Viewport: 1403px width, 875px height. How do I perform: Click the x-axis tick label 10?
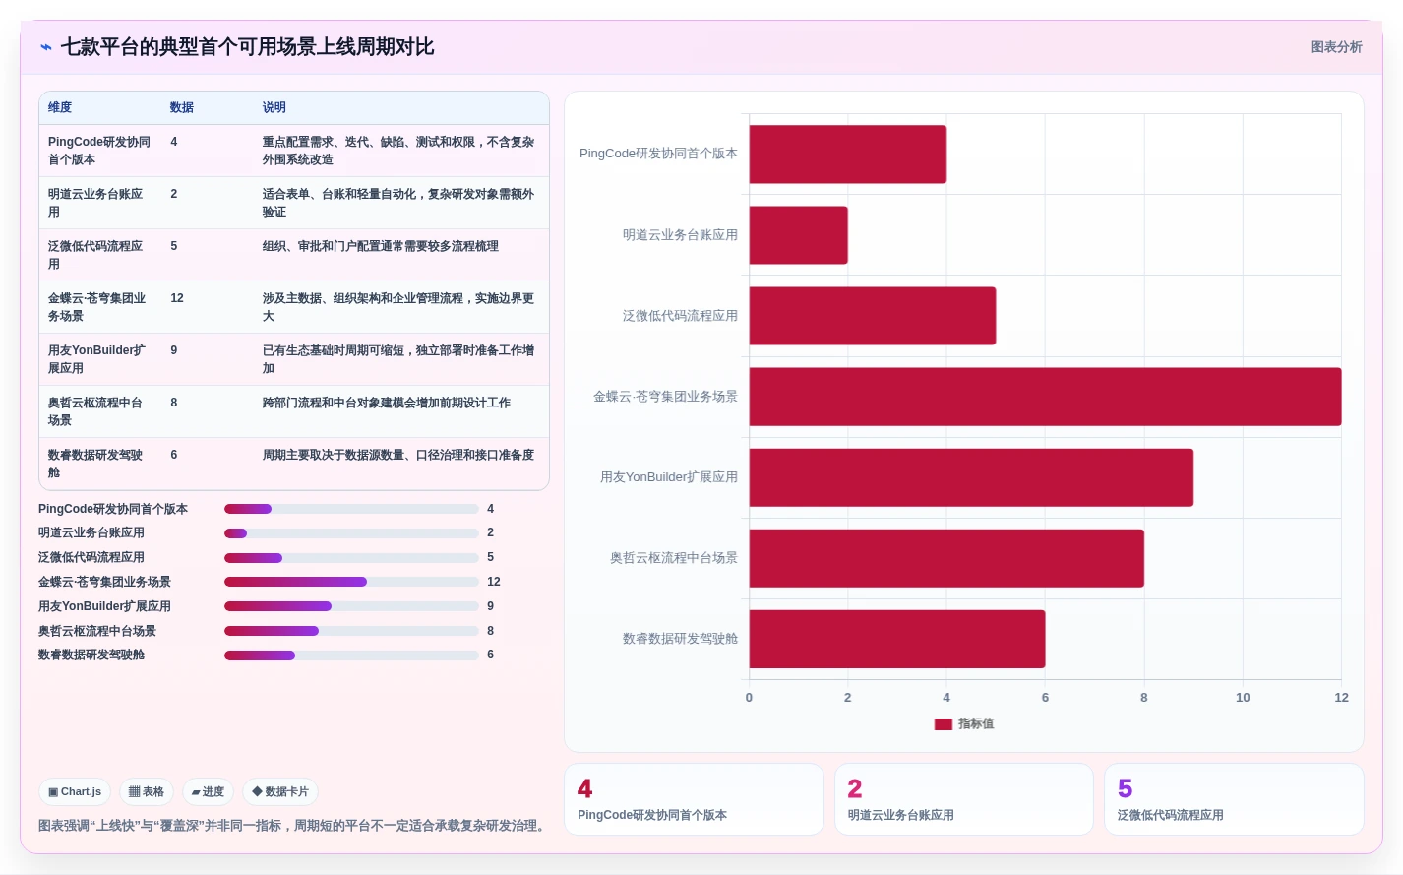coord(1243,697)
